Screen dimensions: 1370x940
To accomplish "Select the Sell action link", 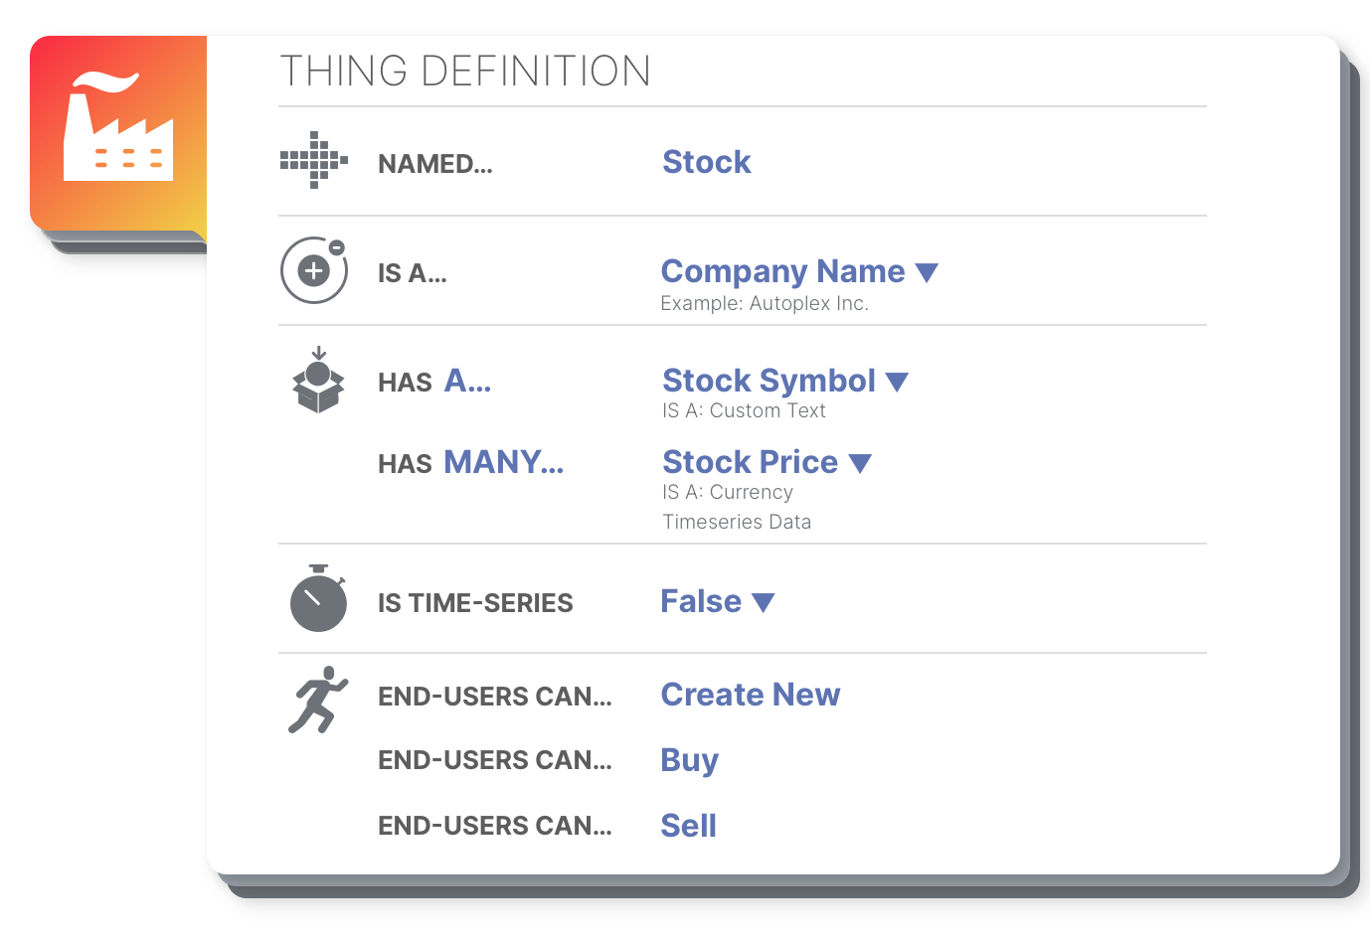I will (689, 826).
